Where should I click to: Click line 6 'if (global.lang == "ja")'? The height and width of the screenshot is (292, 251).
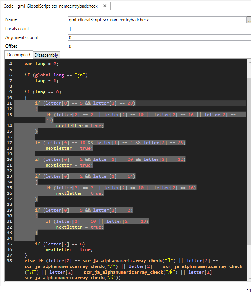click(x=56, y=75)
